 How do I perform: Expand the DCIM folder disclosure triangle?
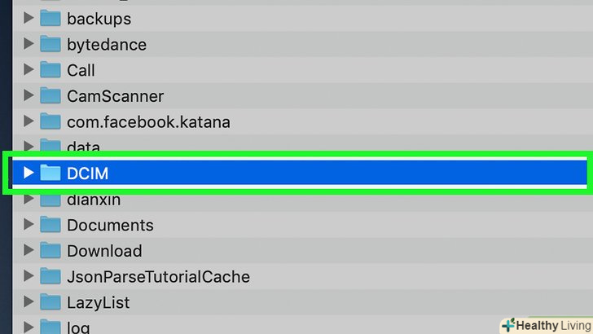point(29,173)
